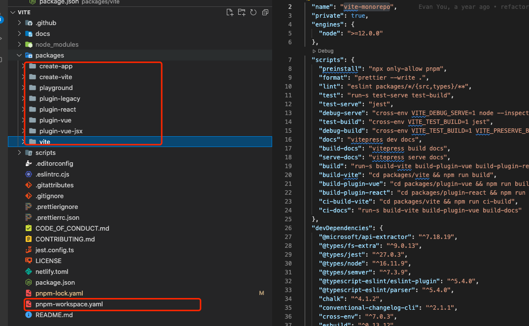Click the packages folder icon
This screenshot has width=529, height=326.
coord(29,55)
